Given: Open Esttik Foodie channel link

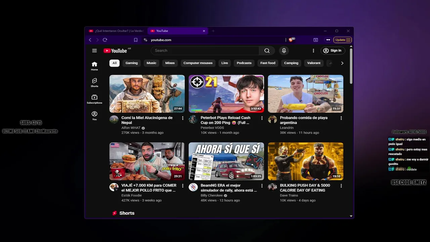Looking at the screenshot, I should [131, 195].
